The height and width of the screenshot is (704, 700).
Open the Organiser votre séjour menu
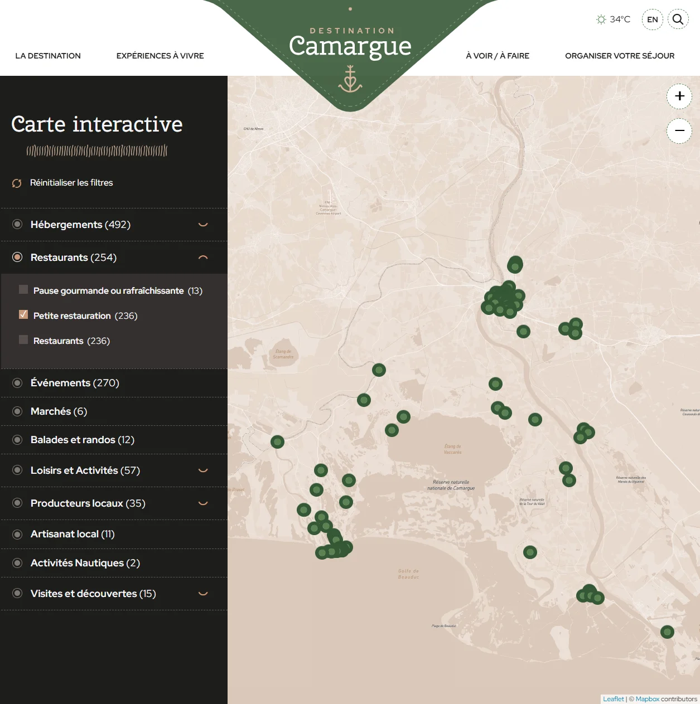(x=620, y=56)
